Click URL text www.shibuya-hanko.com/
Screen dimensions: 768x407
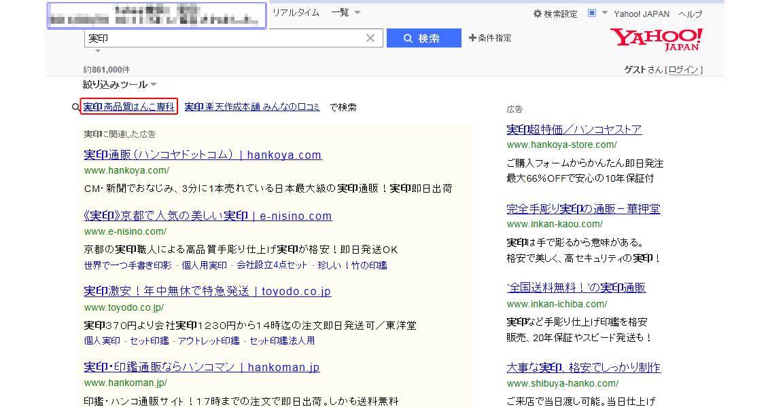click(562, 383)
